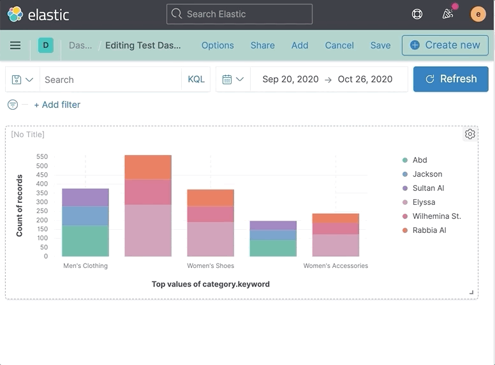
Task: Click the orange segment of the tallest bar
Action: (x=148, y=167)
